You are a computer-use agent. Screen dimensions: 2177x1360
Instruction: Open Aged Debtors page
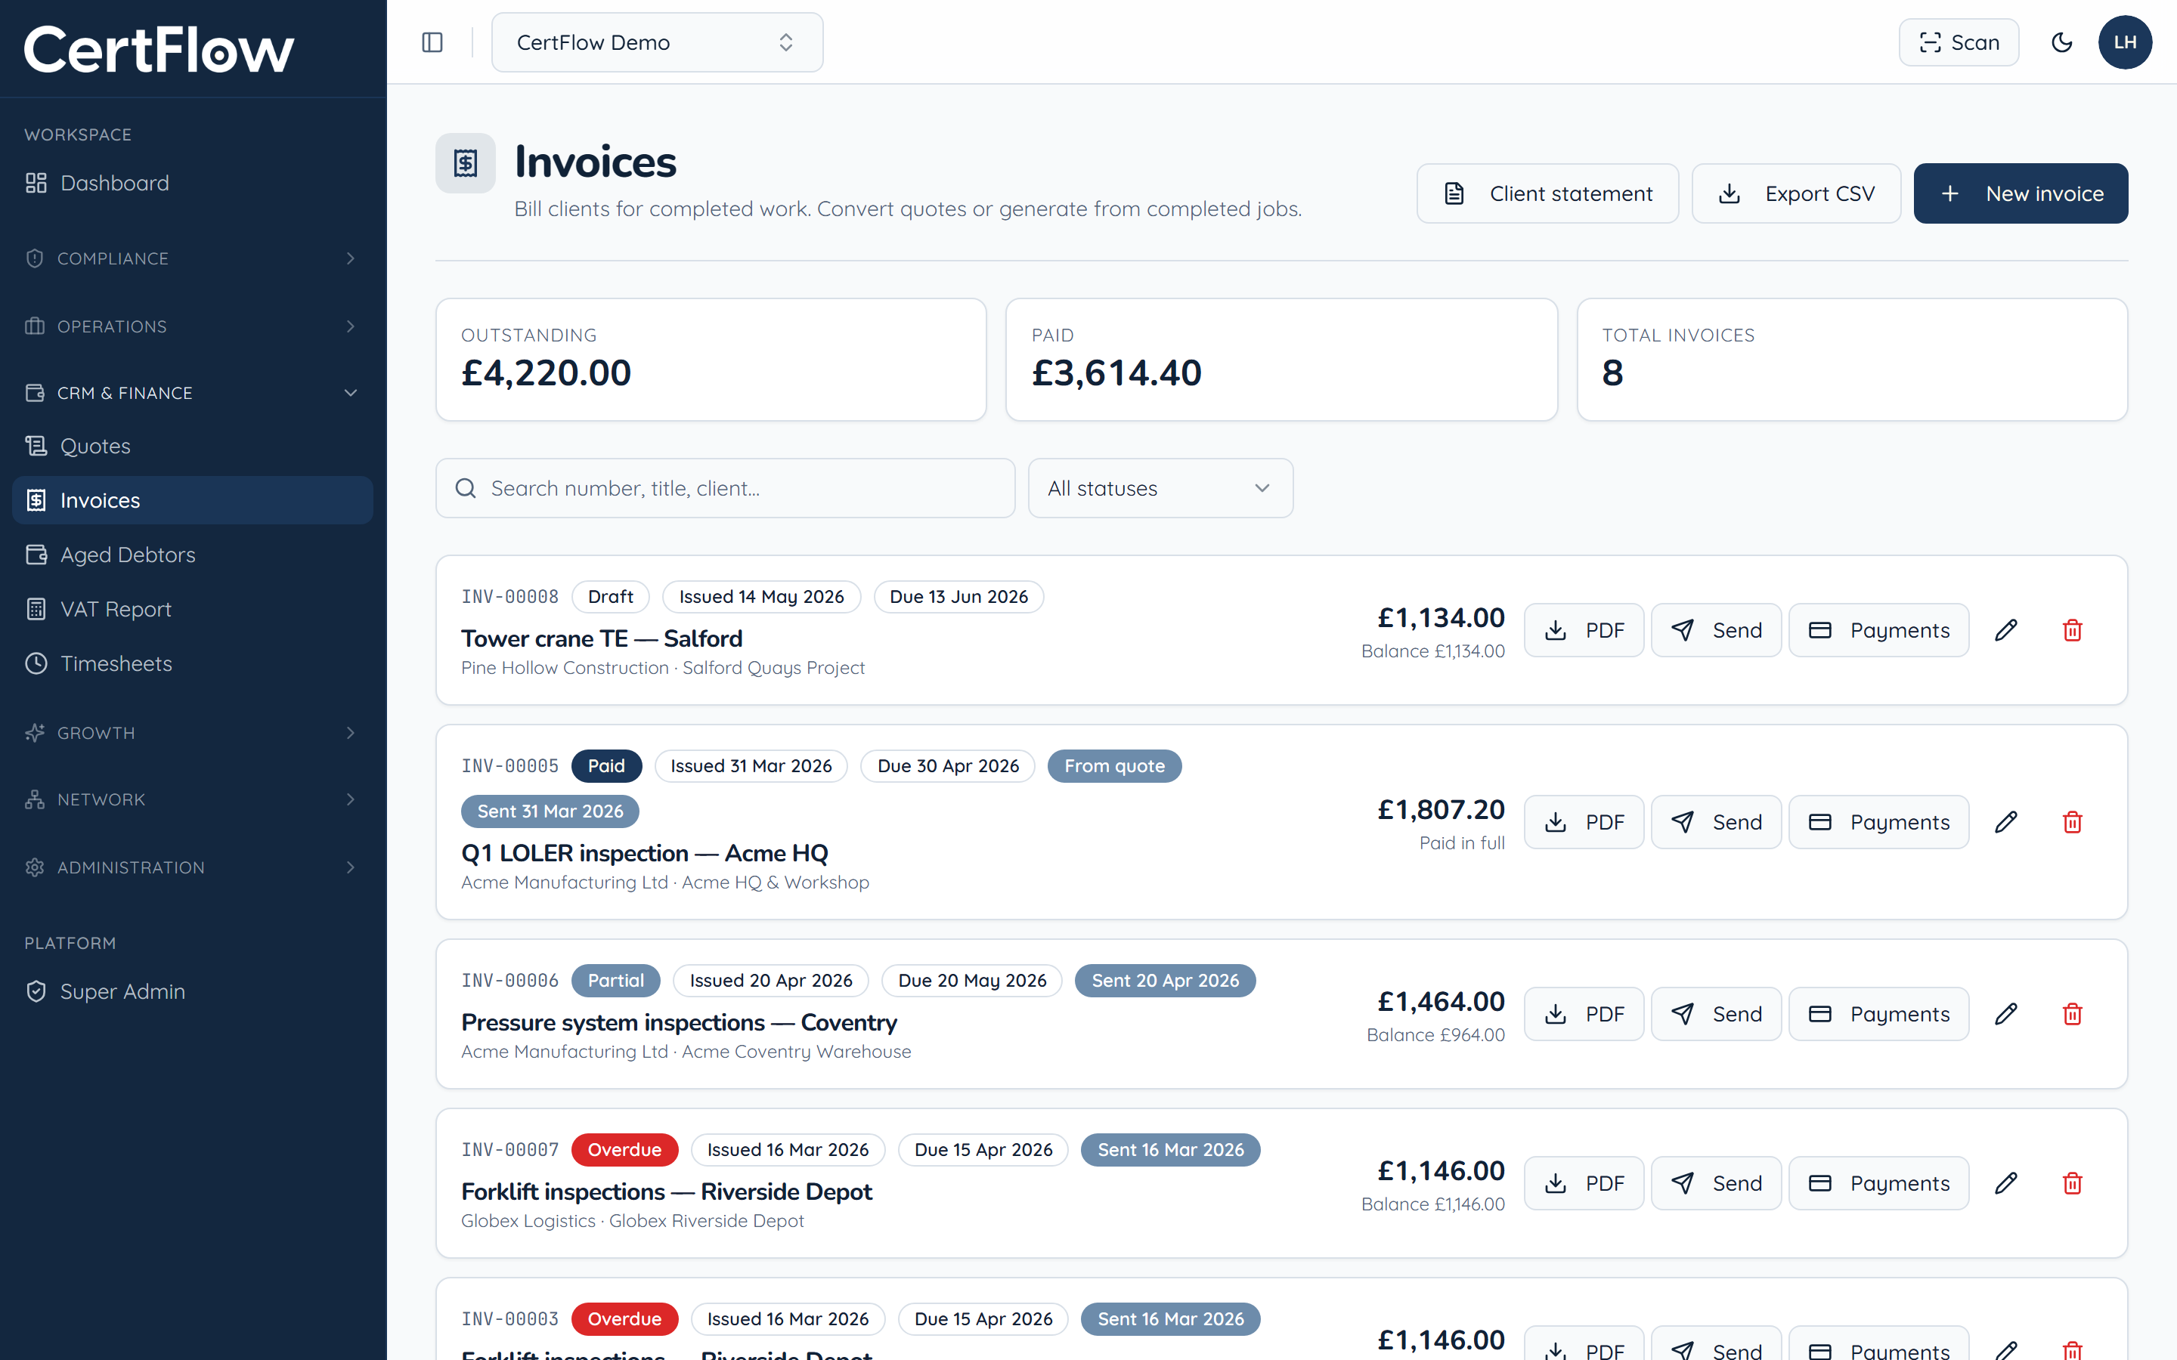pos(193,555)
